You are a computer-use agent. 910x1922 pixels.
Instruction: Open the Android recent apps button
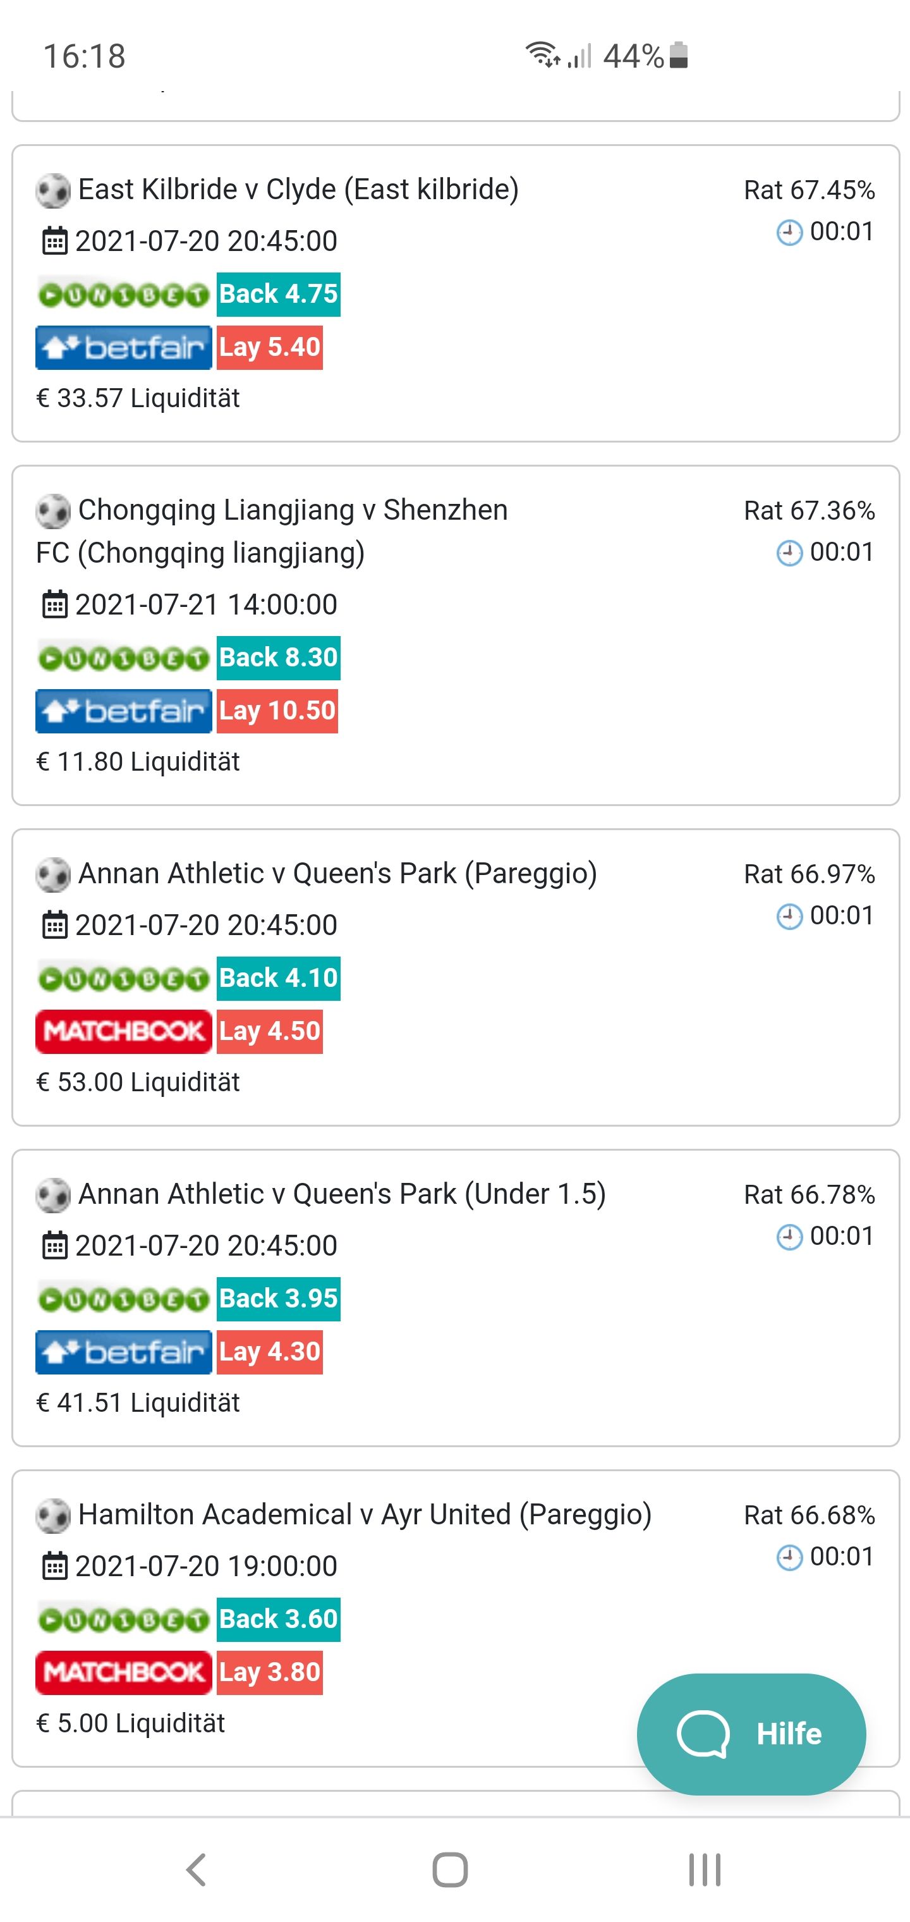tap(704, 1870)
